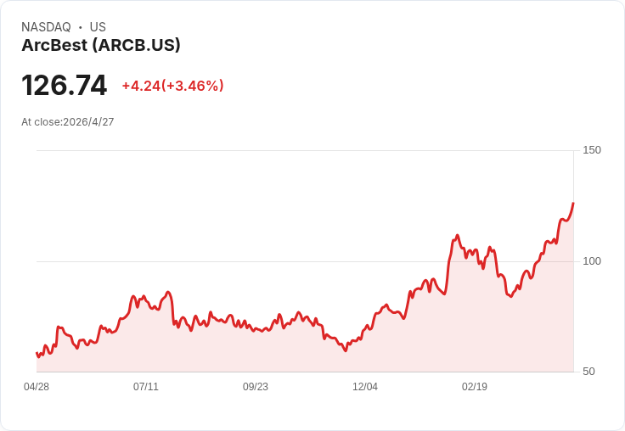Image resolution: width=625 pixels, height=431 pixels.
Task: Click the 02/19 date axis label
Action: [475, 386]
